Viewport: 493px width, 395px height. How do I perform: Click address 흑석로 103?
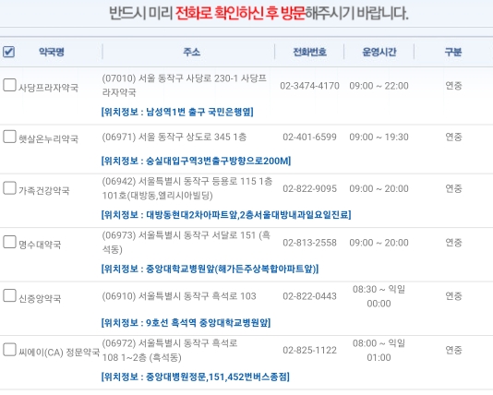click(x=179, y=296)
